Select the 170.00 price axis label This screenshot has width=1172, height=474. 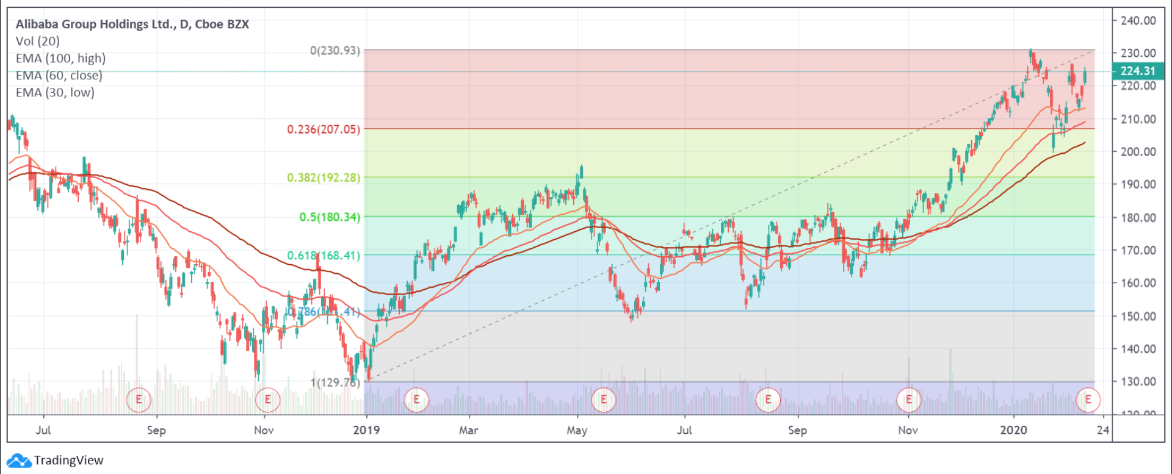point(1138,250)
